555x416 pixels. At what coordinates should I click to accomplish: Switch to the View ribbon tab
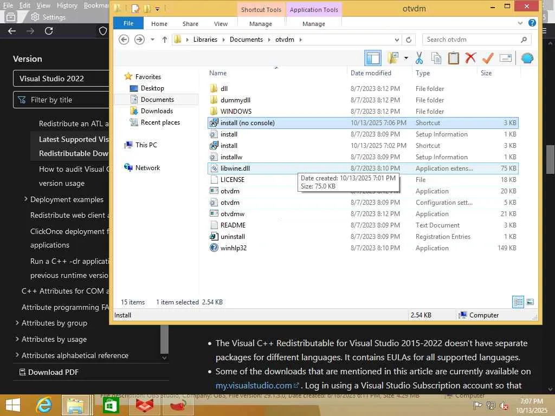[x=221, y=24]
